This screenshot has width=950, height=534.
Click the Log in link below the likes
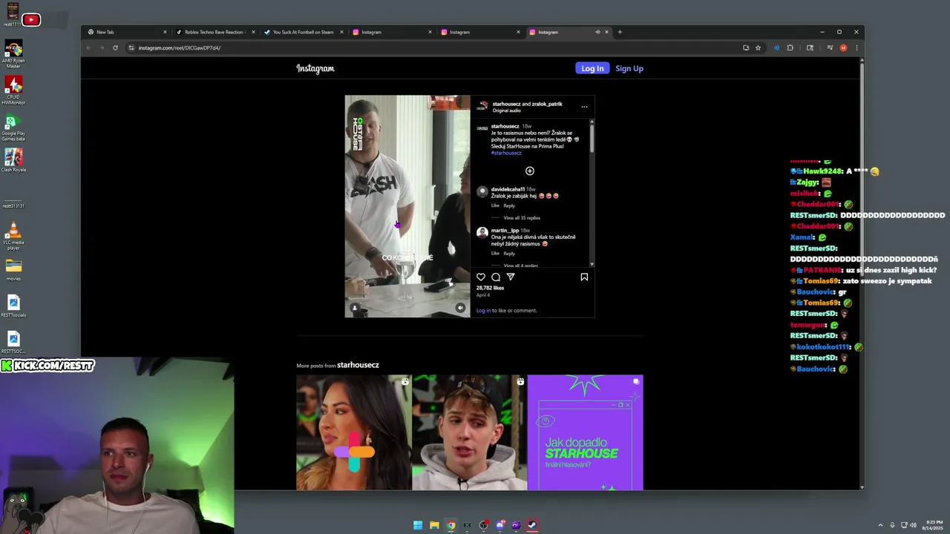(x=483, y=311)
